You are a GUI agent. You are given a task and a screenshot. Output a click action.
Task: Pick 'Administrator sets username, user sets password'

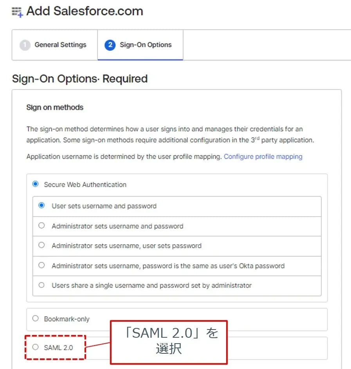[42, 245]
